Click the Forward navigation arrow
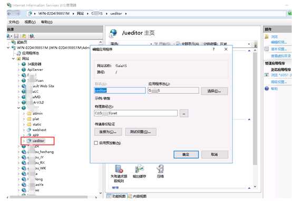 click(18, 14)
